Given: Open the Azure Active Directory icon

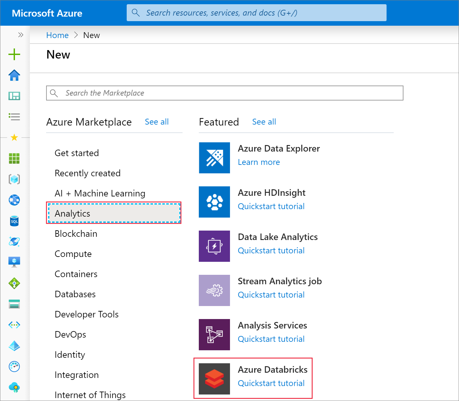Looking at the screenshot, I should coord(14,346).
